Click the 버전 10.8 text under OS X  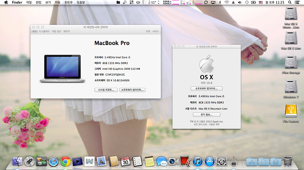pyautogui.click(x=206, y=83)
